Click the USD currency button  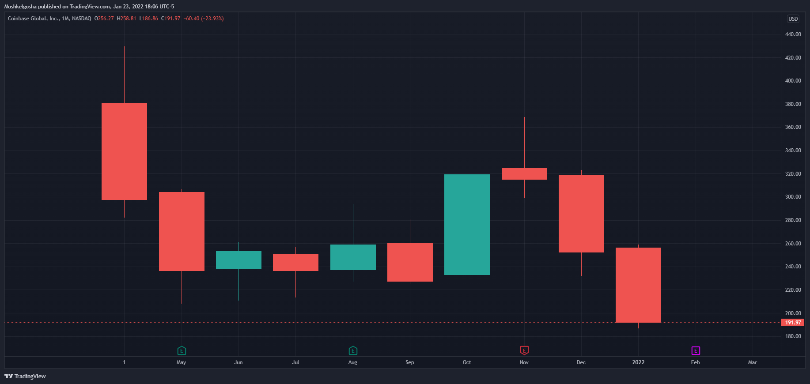coord(793,19)
